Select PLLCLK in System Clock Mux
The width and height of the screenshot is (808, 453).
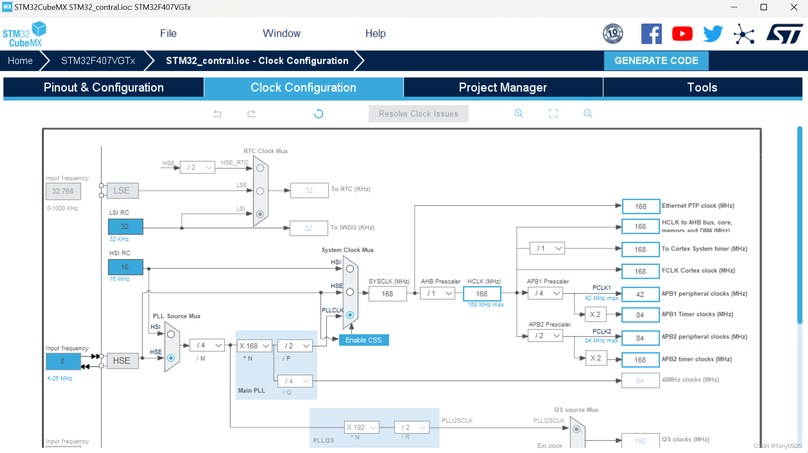pyautogui.click(x=350, y=315)
